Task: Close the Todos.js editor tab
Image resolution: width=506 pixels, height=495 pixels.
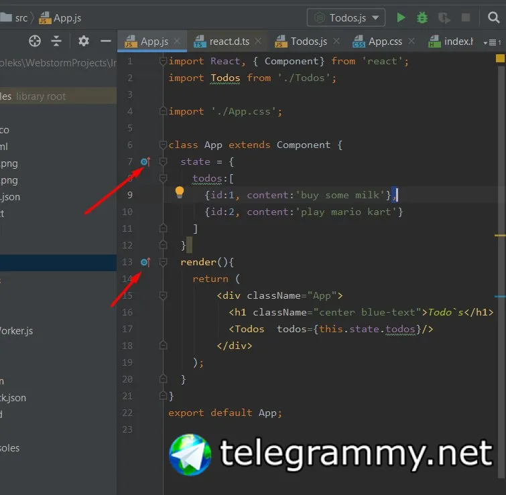Action: tap(336, 41)
